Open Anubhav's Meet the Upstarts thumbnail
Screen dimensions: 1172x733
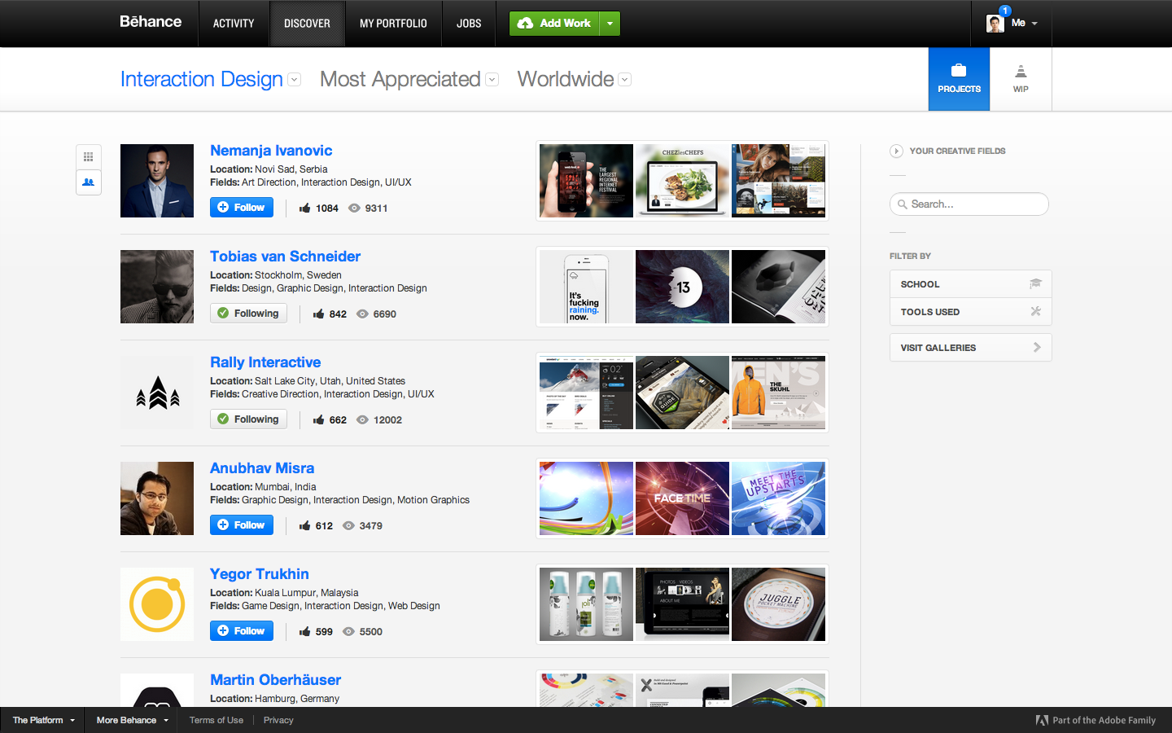coord(778,498)
